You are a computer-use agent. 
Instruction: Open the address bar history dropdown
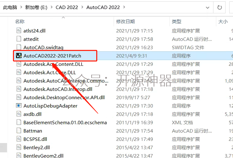207,7
